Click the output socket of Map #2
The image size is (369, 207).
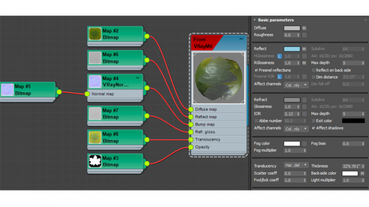tap(147, 36)
